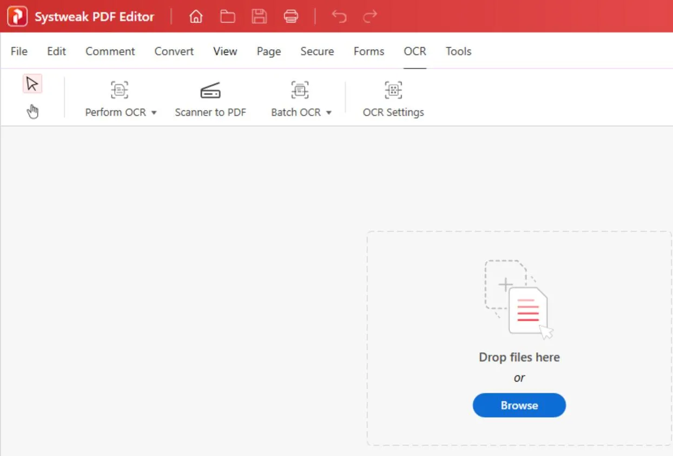The height and width of the screenshot is (456, 673).
Task: Switch to the Forms tab
Action: tap(369, 51)
